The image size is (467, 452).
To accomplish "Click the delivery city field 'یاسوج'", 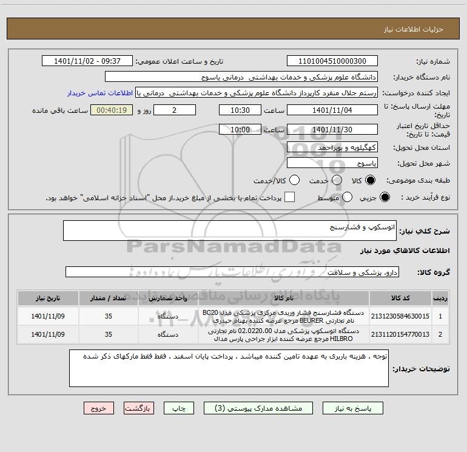I will point(332,163).
